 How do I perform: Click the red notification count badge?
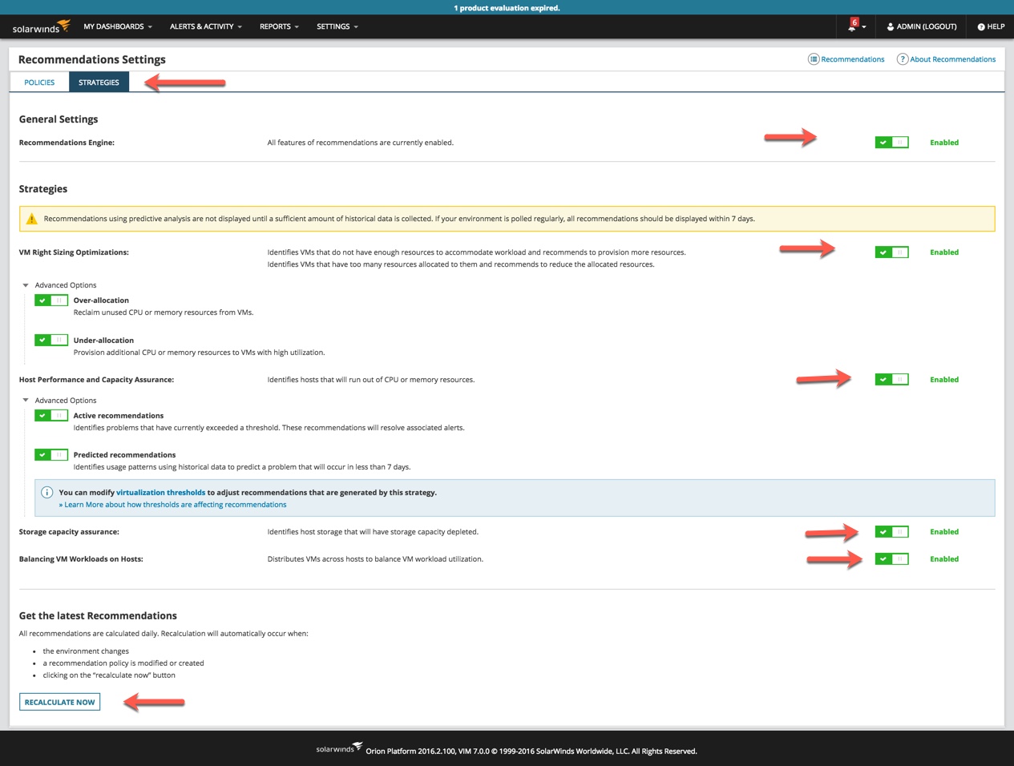pyautogui.click(x=854, y=22)
